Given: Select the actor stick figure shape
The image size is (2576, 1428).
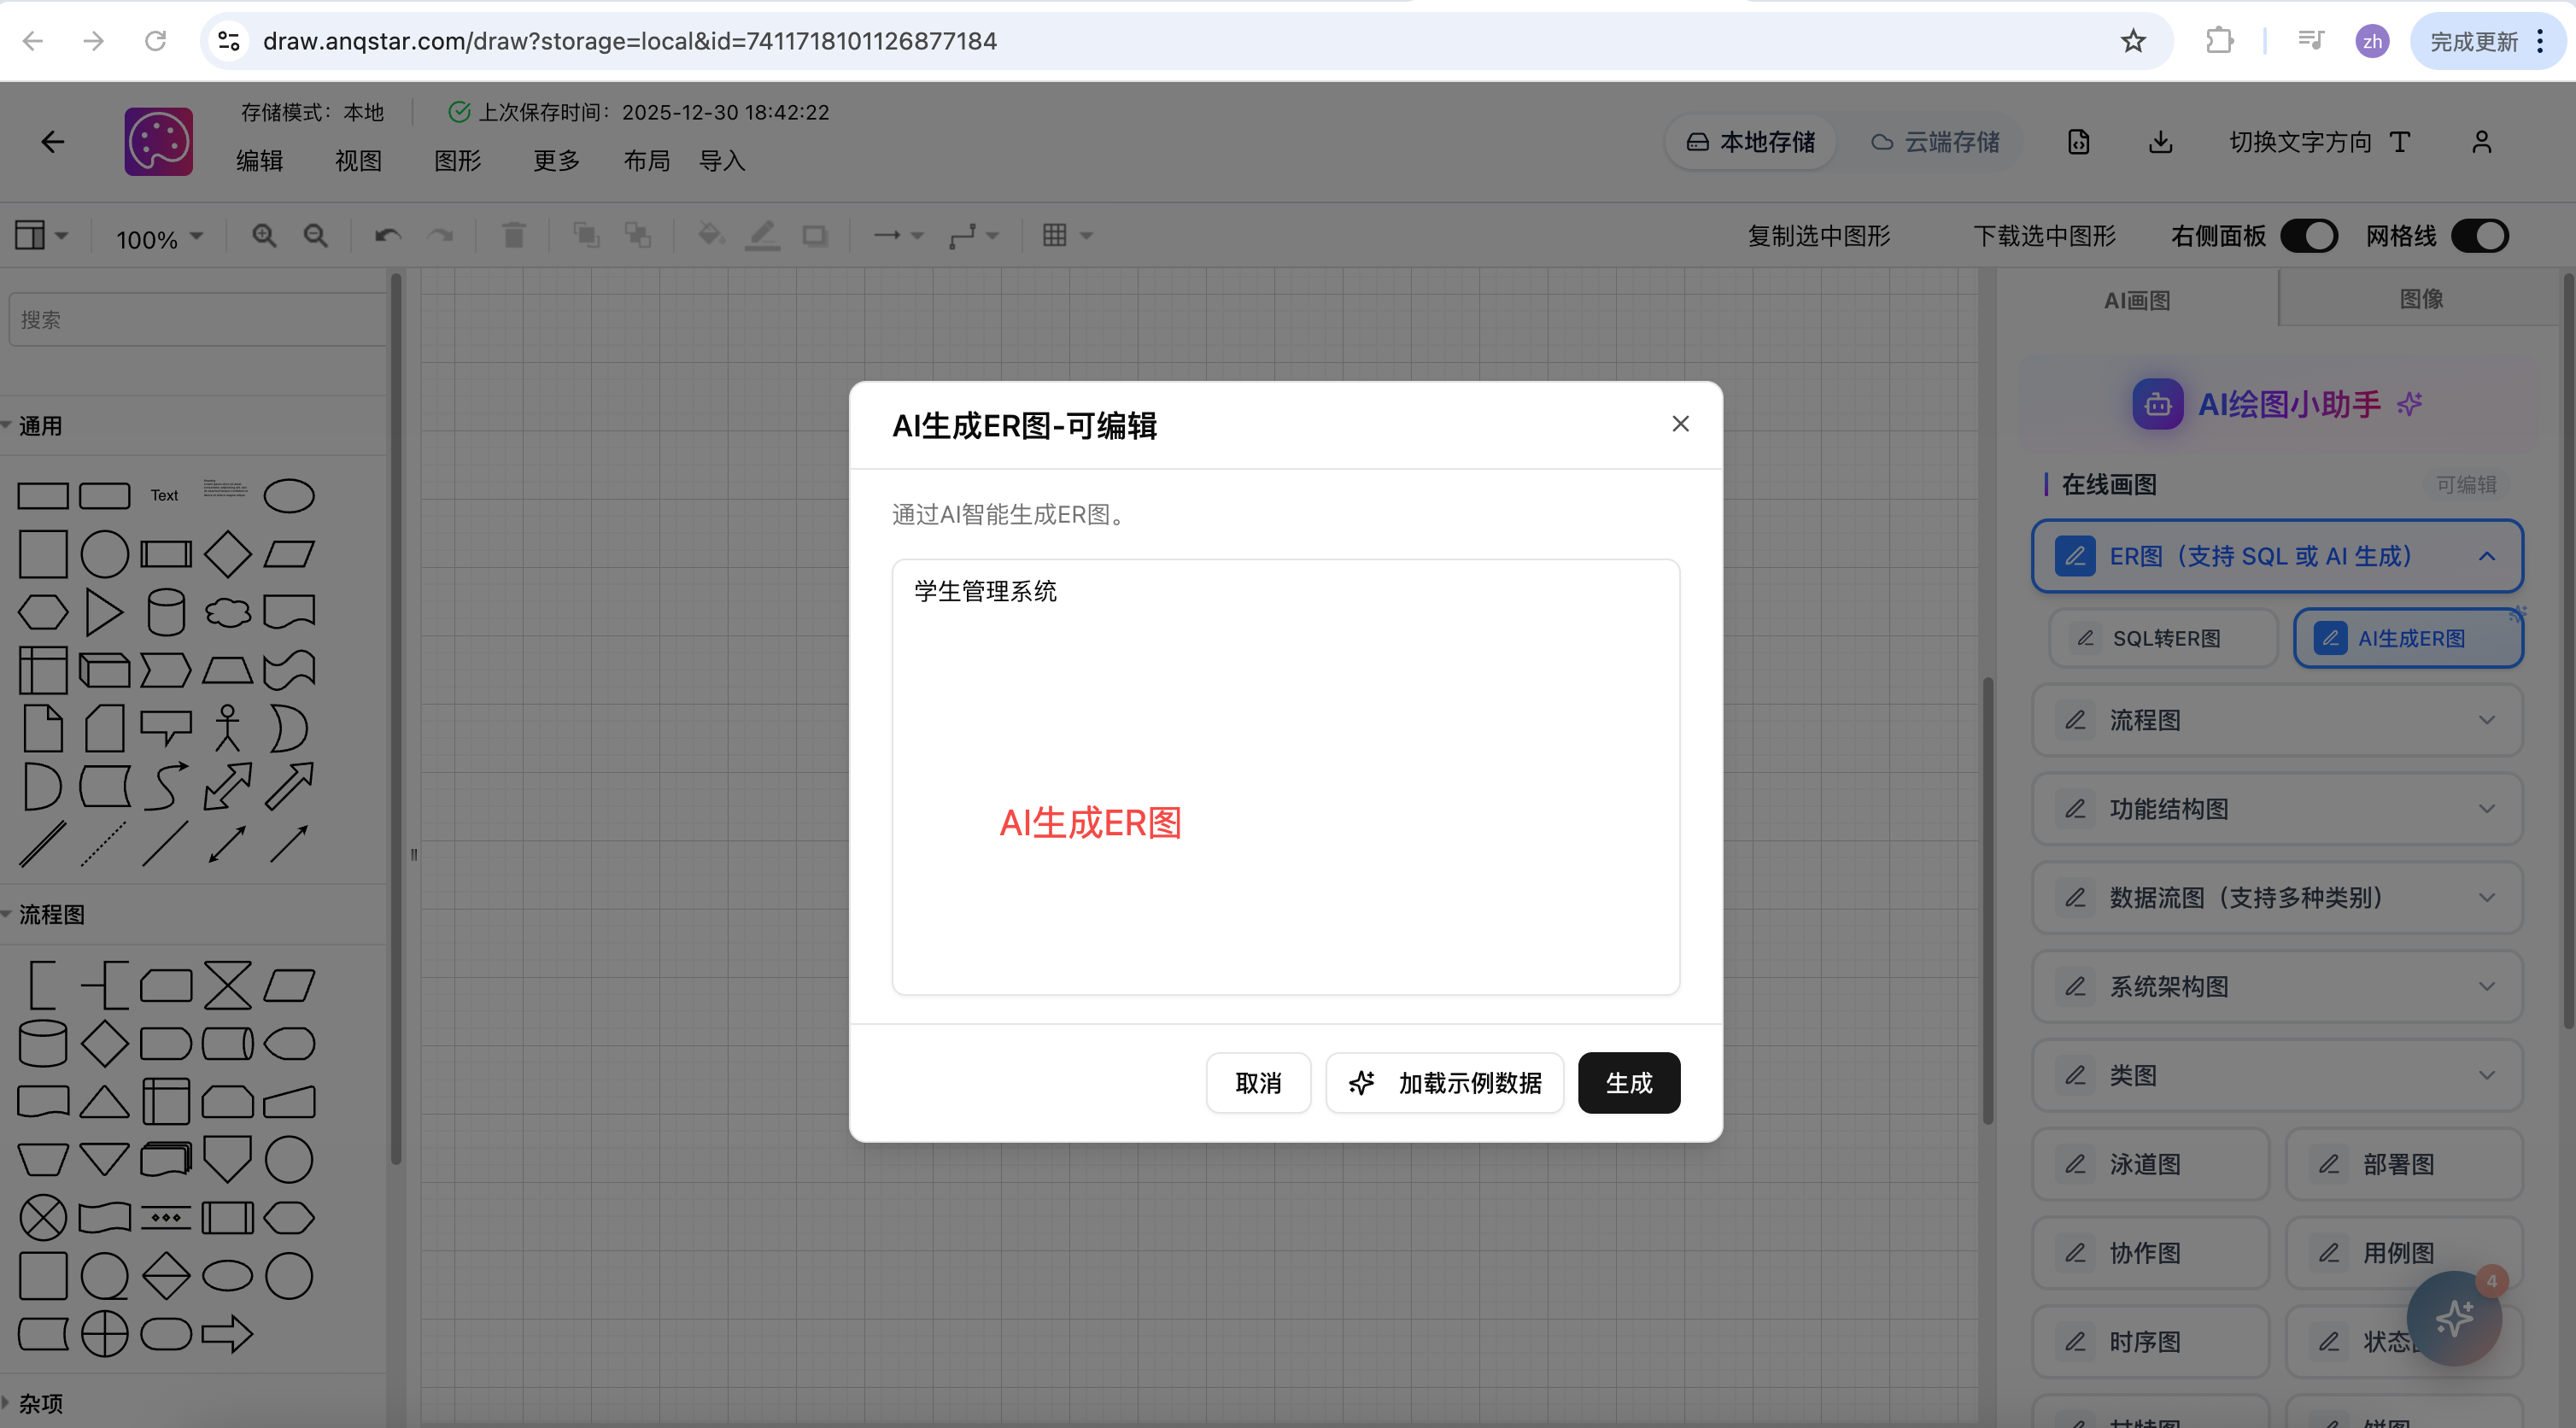Looking at the screenshot, I should 228,728.
